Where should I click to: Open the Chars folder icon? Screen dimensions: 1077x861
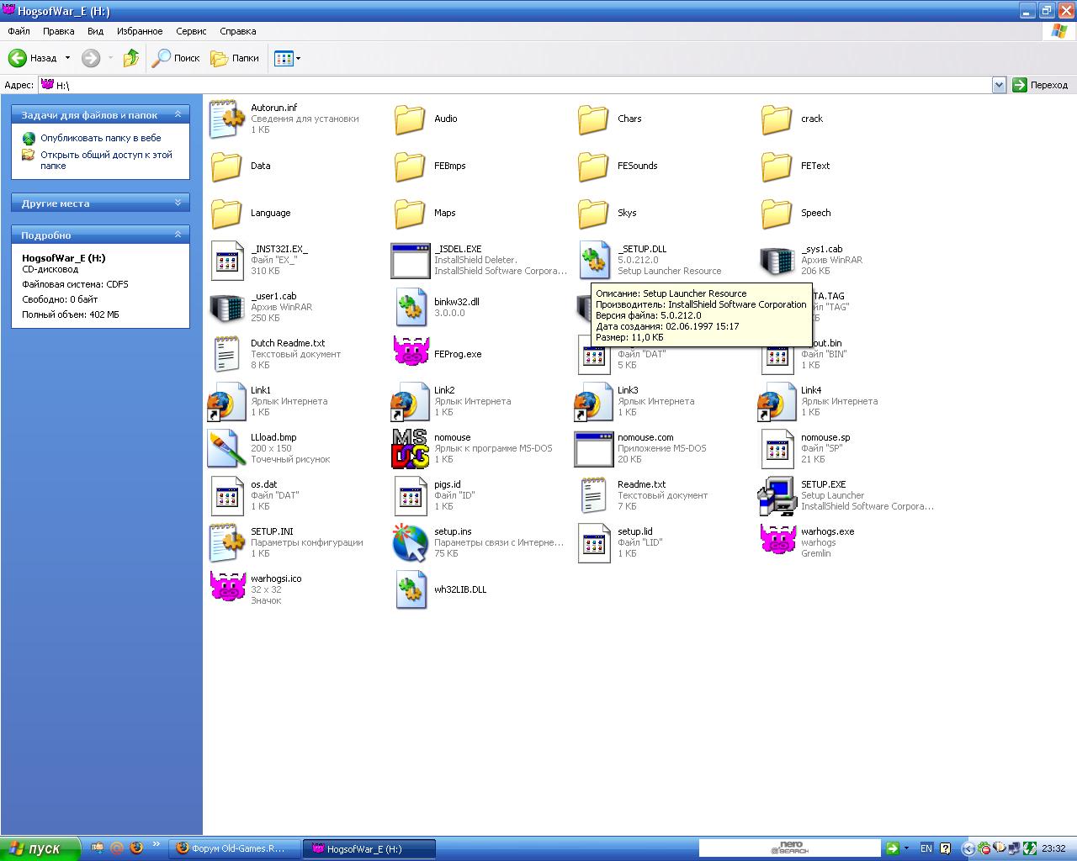coord(593,119)
